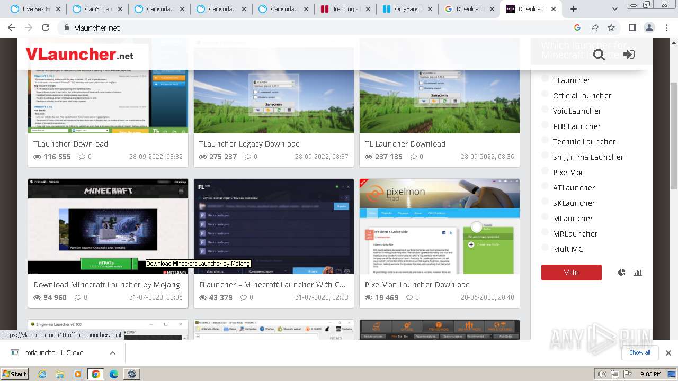Switch to the Trending tab
The width and height of the screenshot is (678, 381).
[344, 9]
